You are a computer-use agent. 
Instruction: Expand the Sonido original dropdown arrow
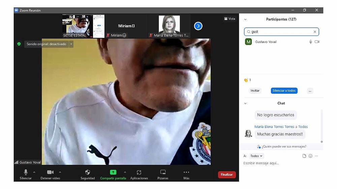tap(71, 44)
